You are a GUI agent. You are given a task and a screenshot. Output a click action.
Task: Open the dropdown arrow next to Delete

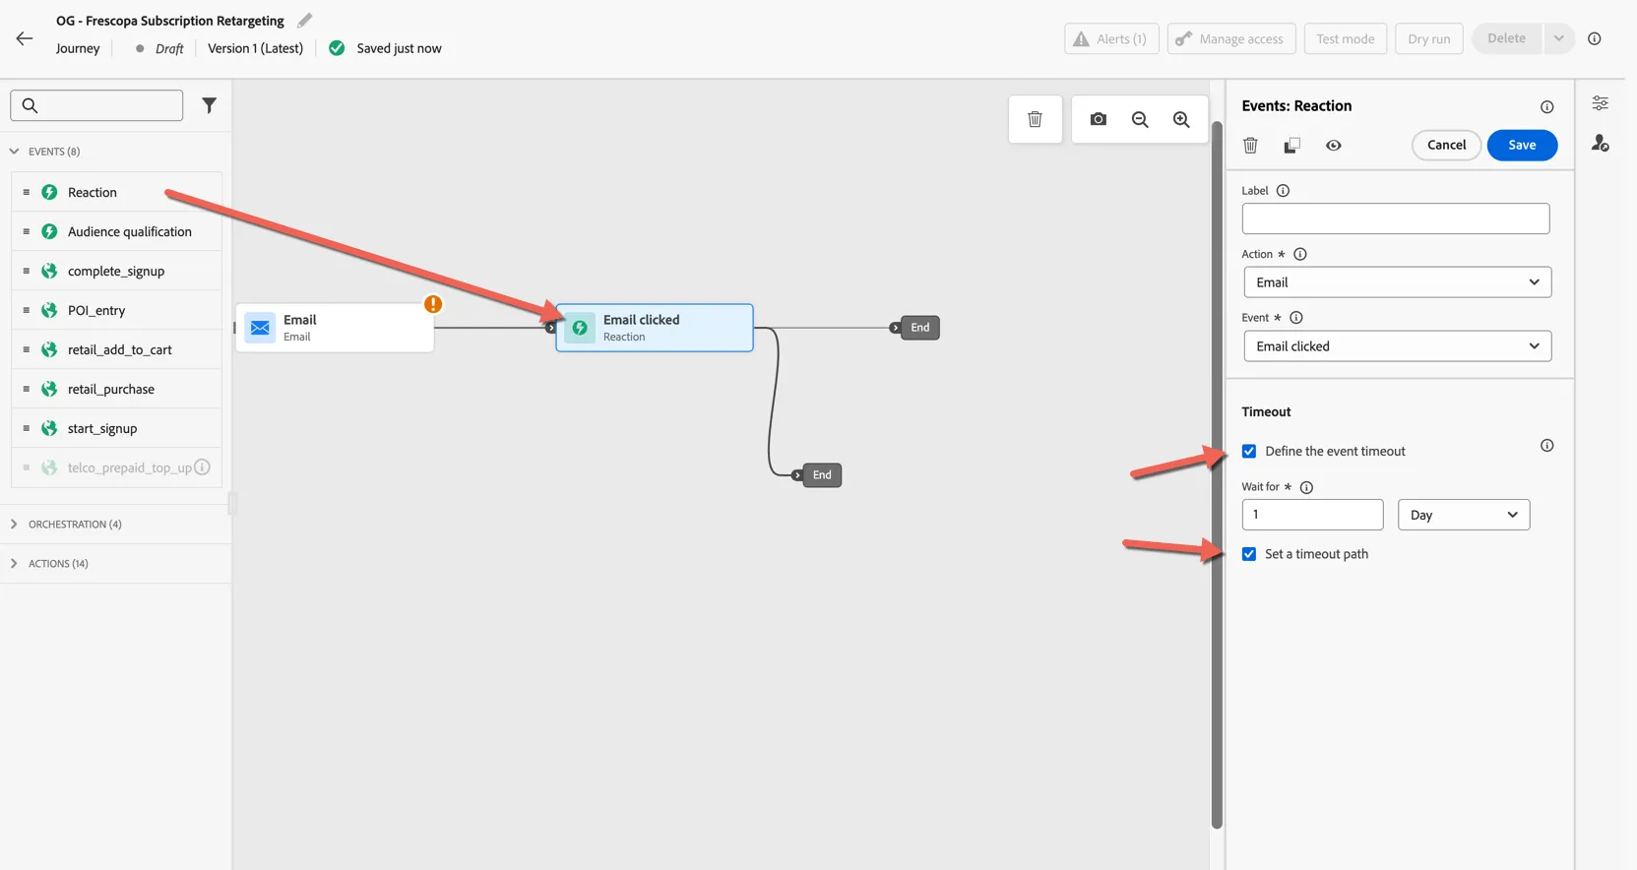coord(1558,38)
